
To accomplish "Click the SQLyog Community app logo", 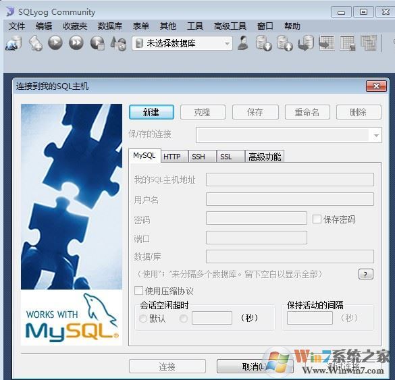I will pyautogui.click(x=10, y=11).
